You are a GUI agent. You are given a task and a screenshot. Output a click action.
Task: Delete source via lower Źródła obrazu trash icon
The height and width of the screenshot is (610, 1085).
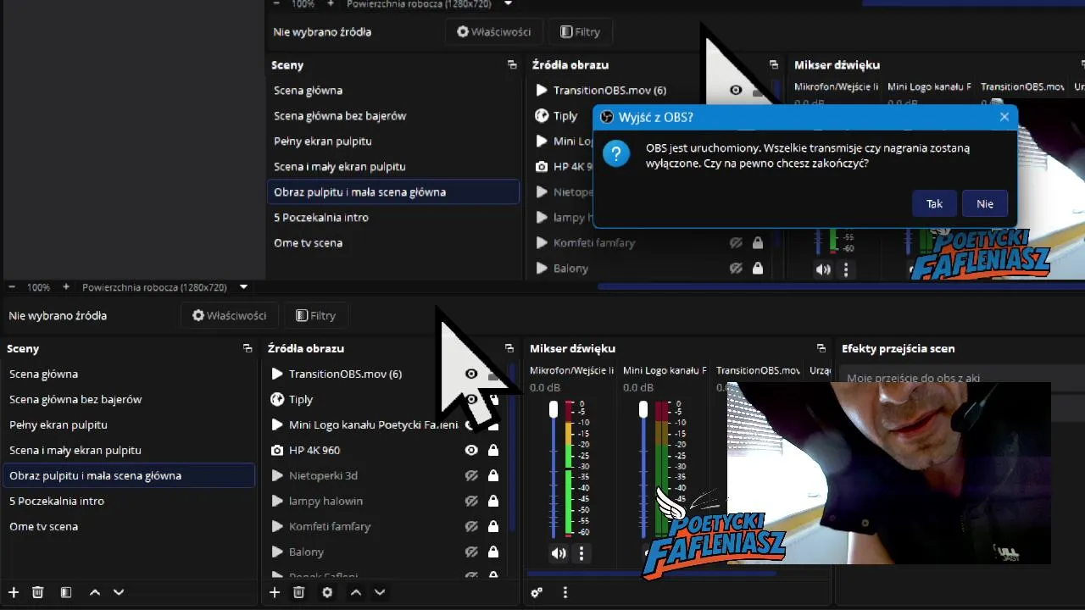pos(298,592)
